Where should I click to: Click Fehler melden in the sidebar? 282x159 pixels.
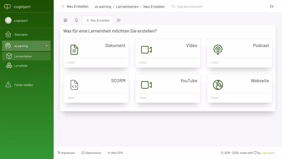click(23, 85)
